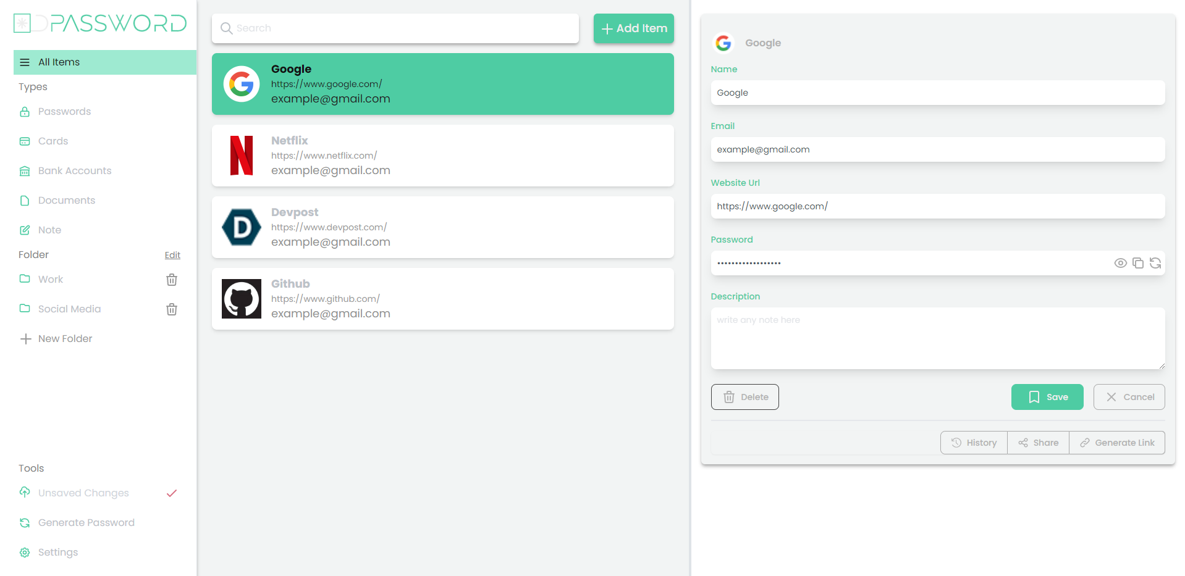Click the Github logo thumbnail

coord(242,299)
